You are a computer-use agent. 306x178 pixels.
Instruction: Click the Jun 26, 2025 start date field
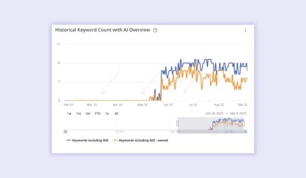coord(214,113)
